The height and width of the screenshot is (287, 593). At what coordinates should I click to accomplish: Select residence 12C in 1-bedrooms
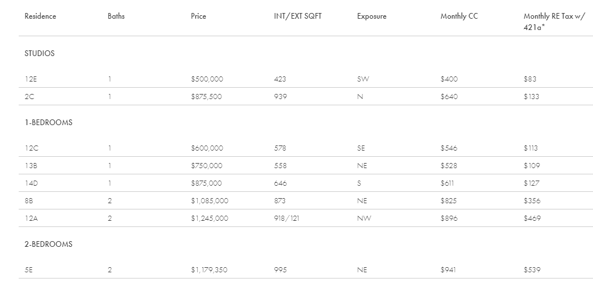coord(31,148)
